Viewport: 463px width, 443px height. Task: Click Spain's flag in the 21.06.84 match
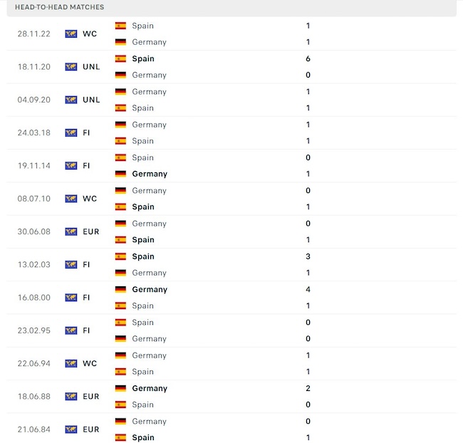pyautogui.click(x=120, y=437)
